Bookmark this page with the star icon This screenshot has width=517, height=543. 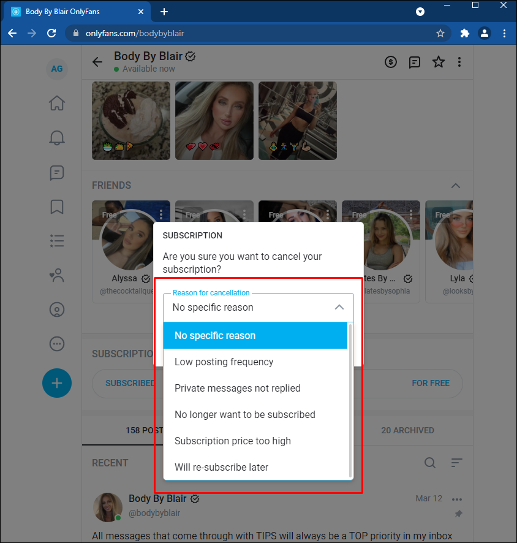(440, 33)
